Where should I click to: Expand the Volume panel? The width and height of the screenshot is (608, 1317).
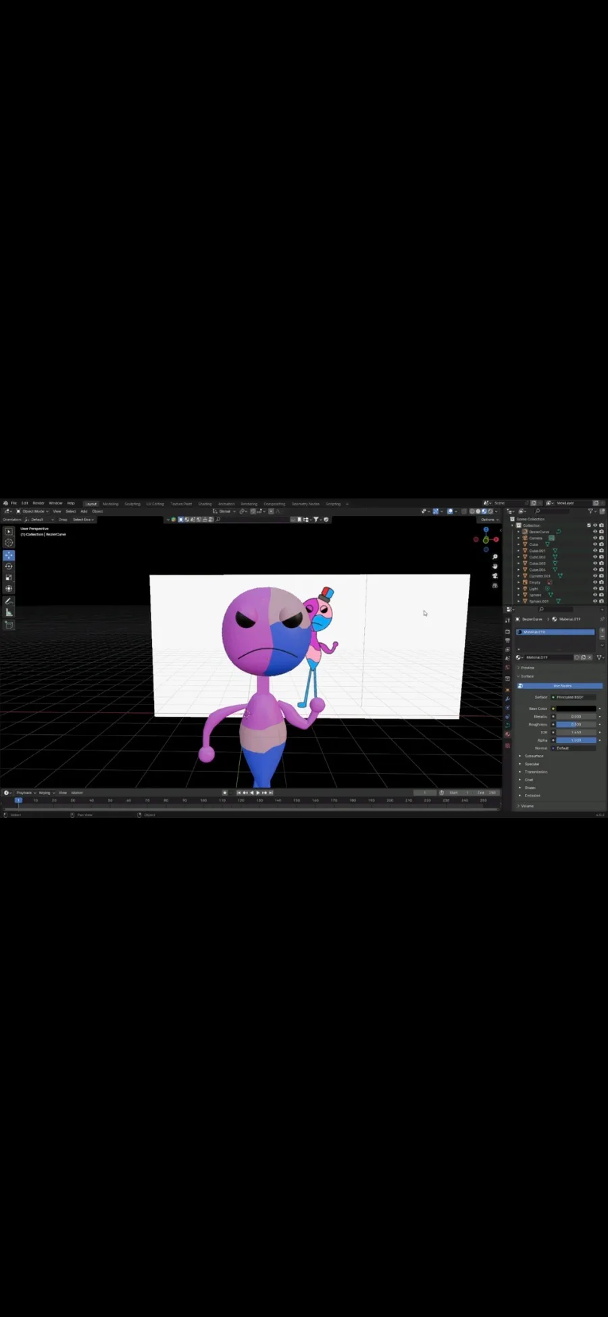[x=526, y=806]
